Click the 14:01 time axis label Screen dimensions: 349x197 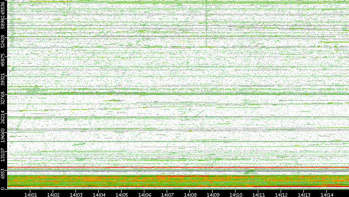(30, 195)
